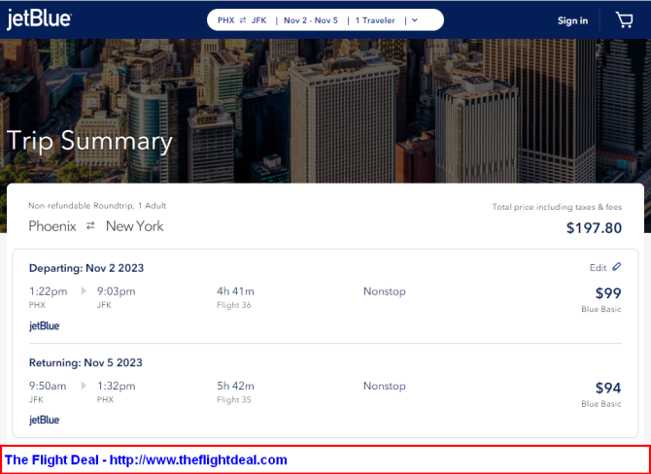Click the 1:22pm departure time
The height and width of the screenshot is (474, 651).
[x=48, y=291]
